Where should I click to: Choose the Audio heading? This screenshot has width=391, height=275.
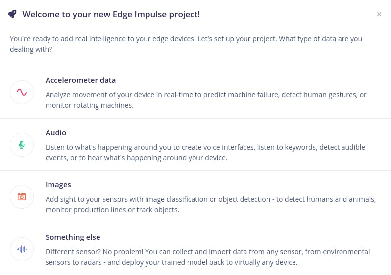[56, 133]
